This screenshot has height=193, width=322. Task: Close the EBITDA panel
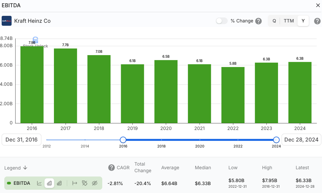point(318,5)
